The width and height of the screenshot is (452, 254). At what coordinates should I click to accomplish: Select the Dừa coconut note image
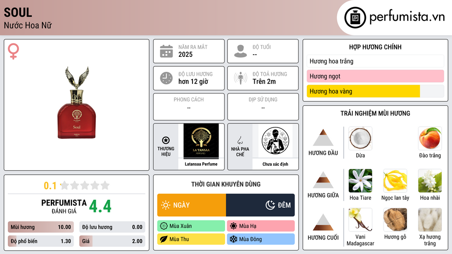tap(360, 138)
